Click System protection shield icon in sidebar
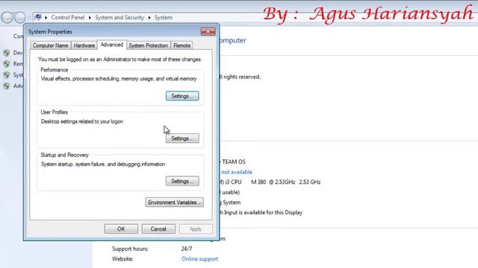Viewport: 478px width, 268px height. tap(7, 74)
